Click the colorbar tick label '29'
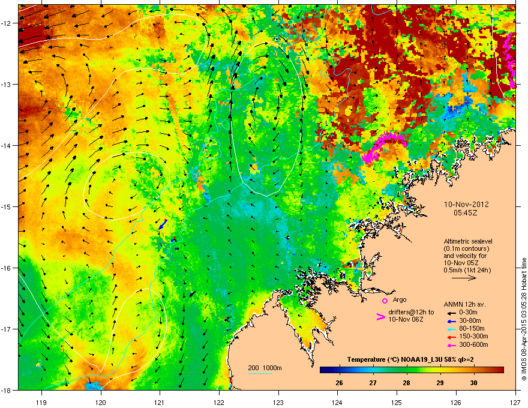The width and height of the screenshot is (528, 408). pyautogui.click(x=440, y=383)
